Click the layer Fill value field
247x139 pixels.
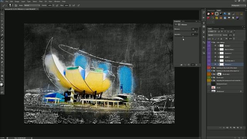(x=230, y=39)
